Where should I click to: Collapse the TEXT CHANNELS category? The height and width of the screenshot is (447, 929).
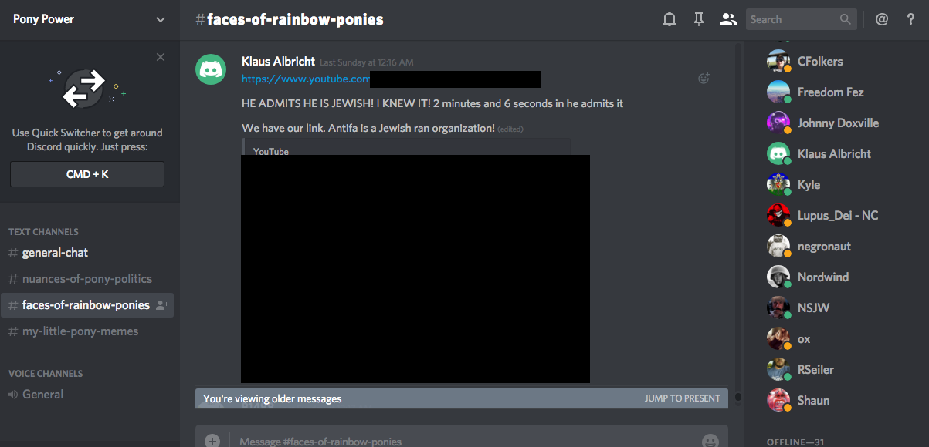43,231
